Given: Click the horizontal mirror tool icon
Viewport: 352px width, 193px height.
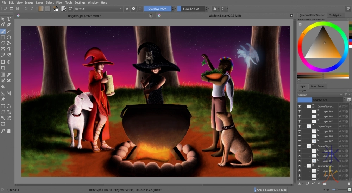Looking at the screenshot, I should [x=215, y=8].
